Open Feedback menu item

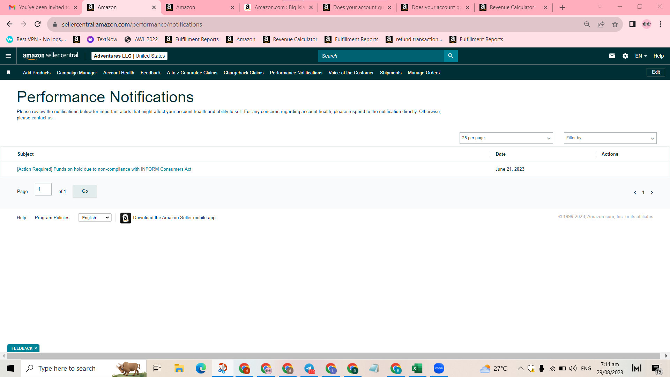click(x=150, y=73)
